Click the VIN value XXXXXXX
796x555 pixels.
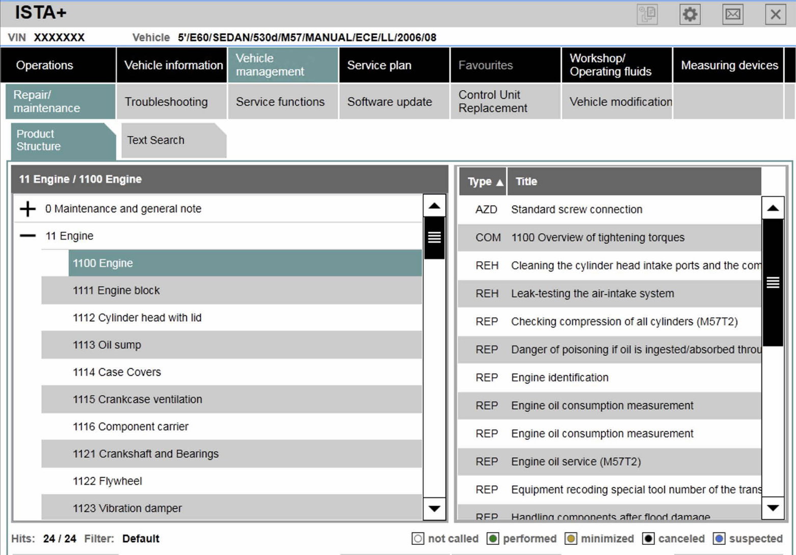(59, 37)
